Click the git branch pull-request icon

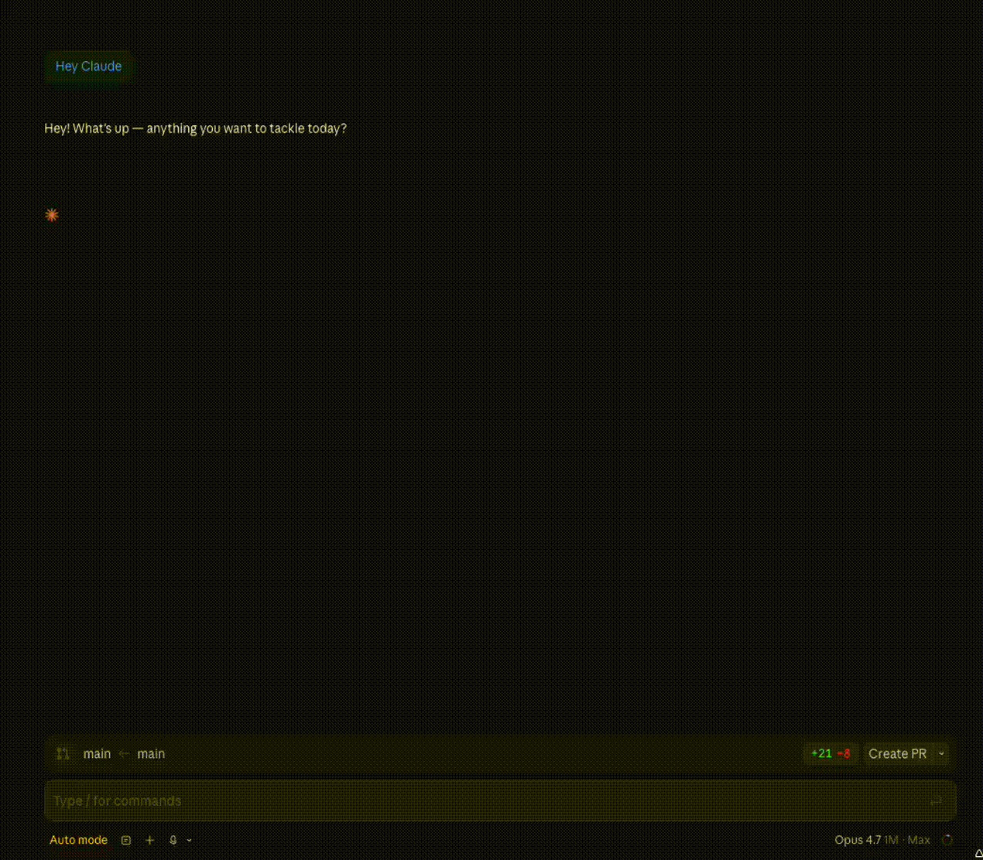coord(63,753)
